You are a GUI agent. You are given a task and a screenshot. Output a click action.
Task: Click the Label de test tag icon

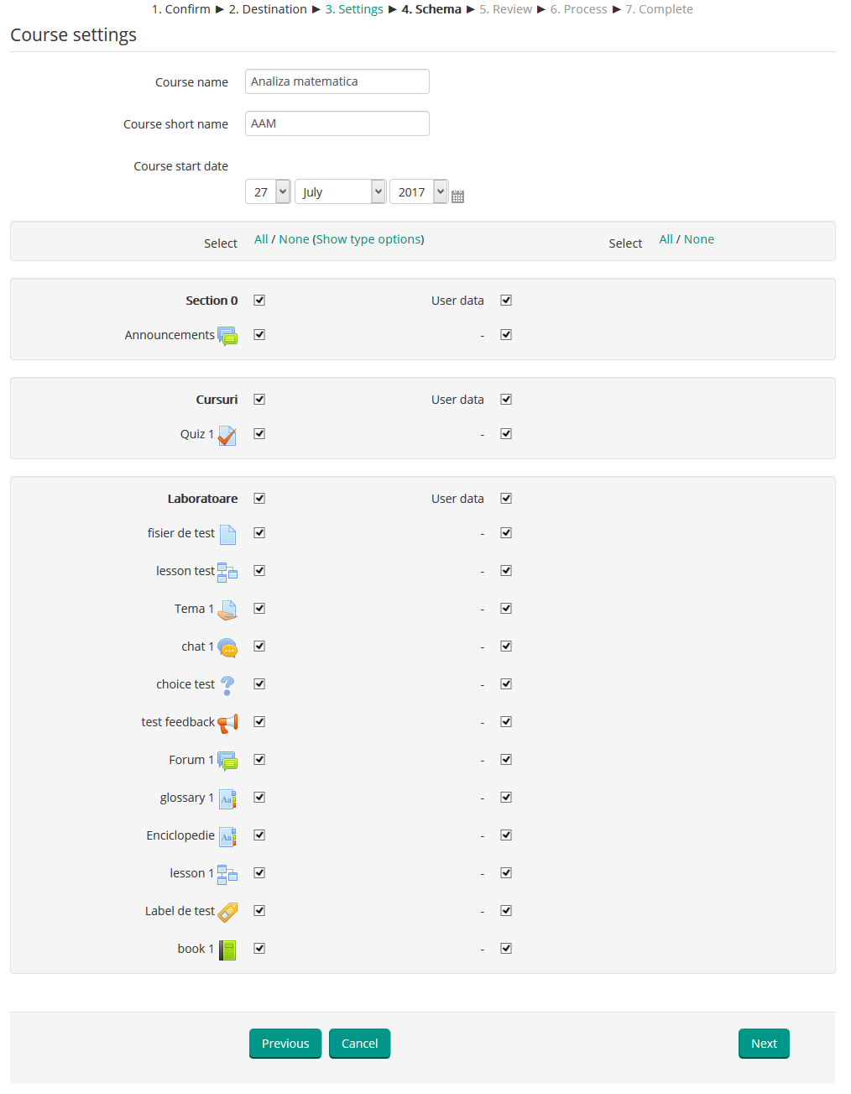click(x=227, y=912)
